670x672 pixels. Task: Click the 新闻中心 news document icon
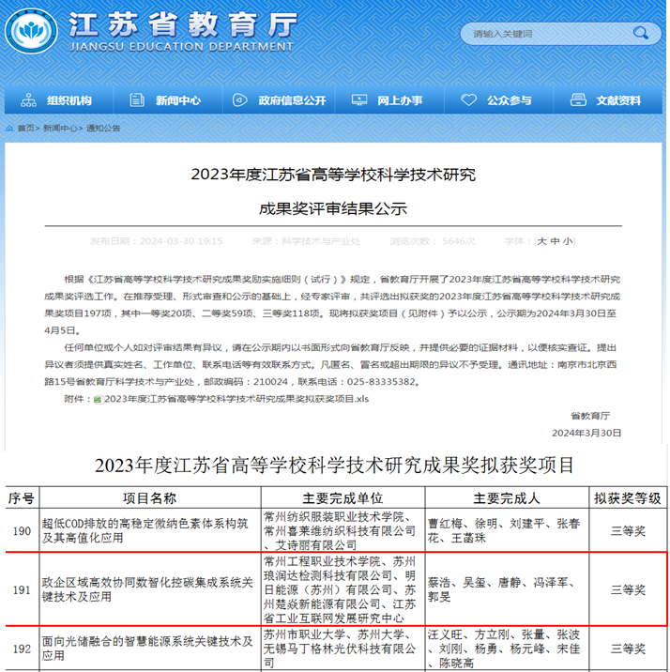[137, 100]
